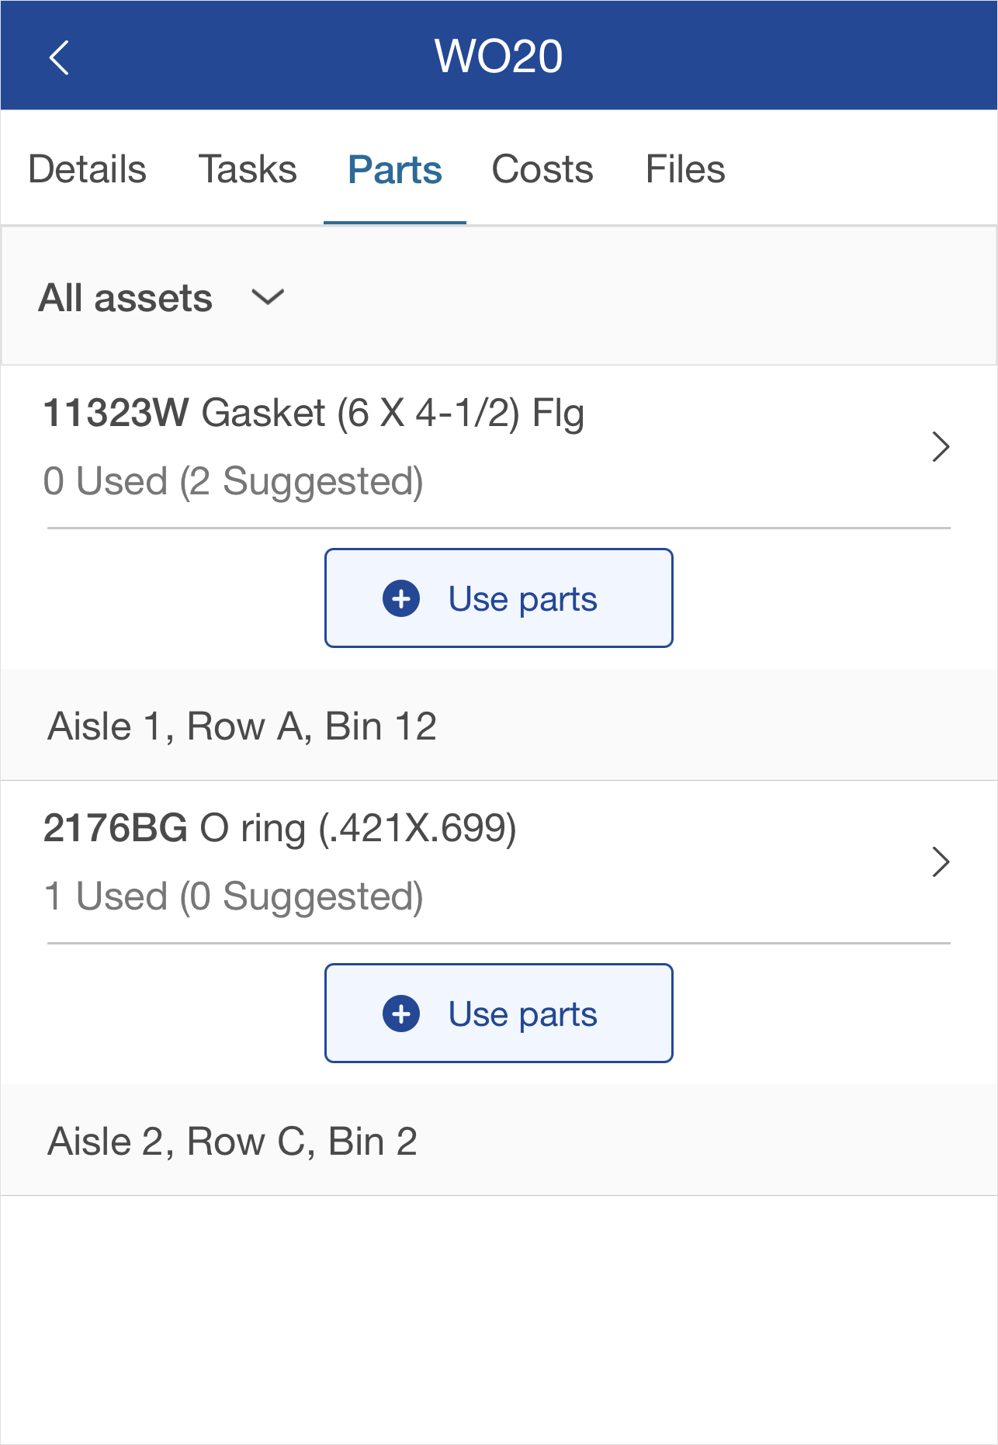
Task: Select location Aisle 1, Row A, Bin 12
Action: pyautogui.click(x=499, y=726)
